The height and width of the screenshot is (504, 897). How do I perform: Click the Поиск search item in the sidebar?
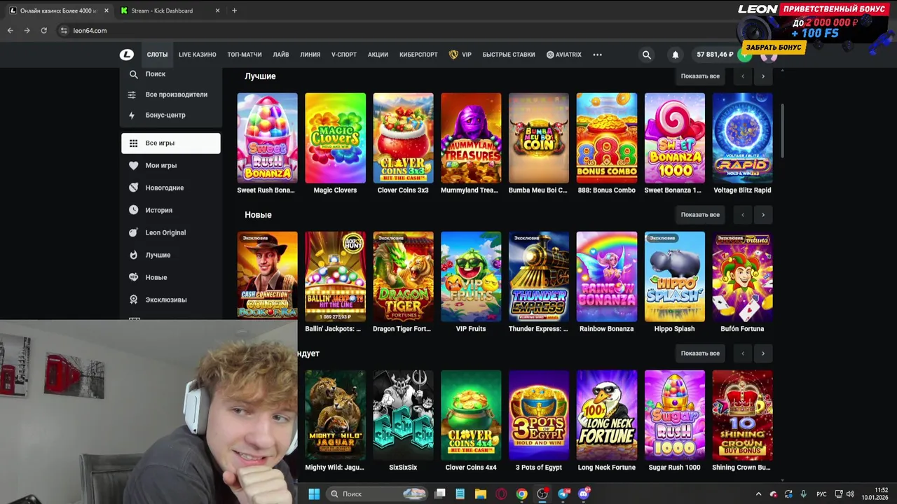point(171,74)
